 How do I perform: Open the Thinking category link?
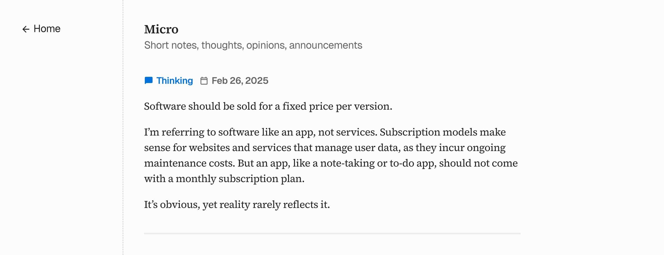pos(175,81)
